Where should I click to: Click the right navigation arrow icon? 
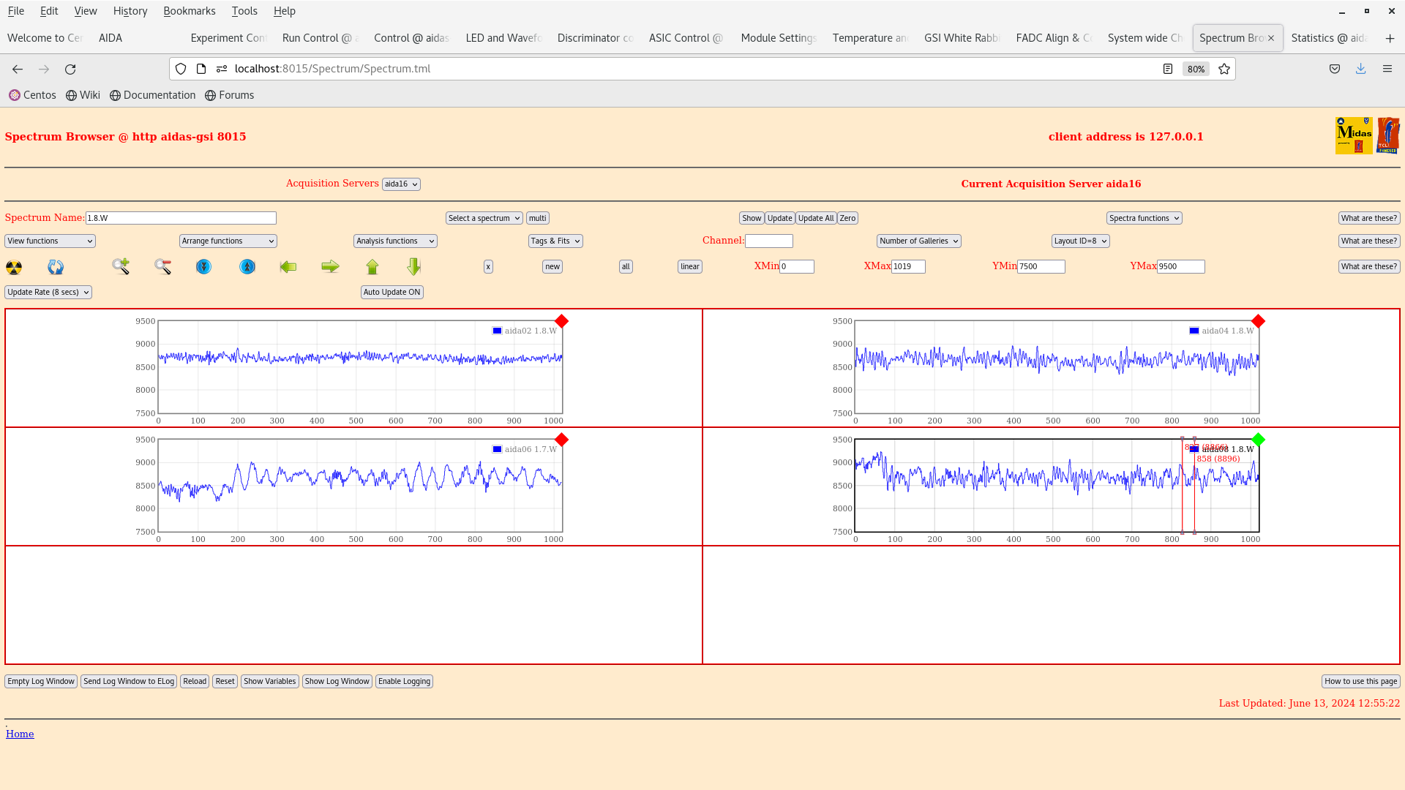[x=329, y=266]
